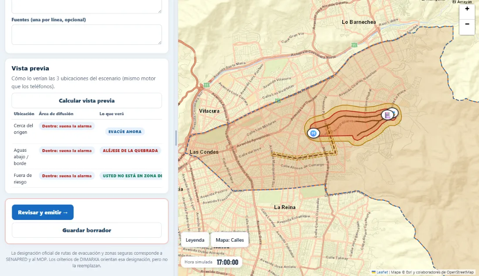Save draft with Guardar borrador
The height and width of the screenshot is (276, 479).
click(87, 230)
